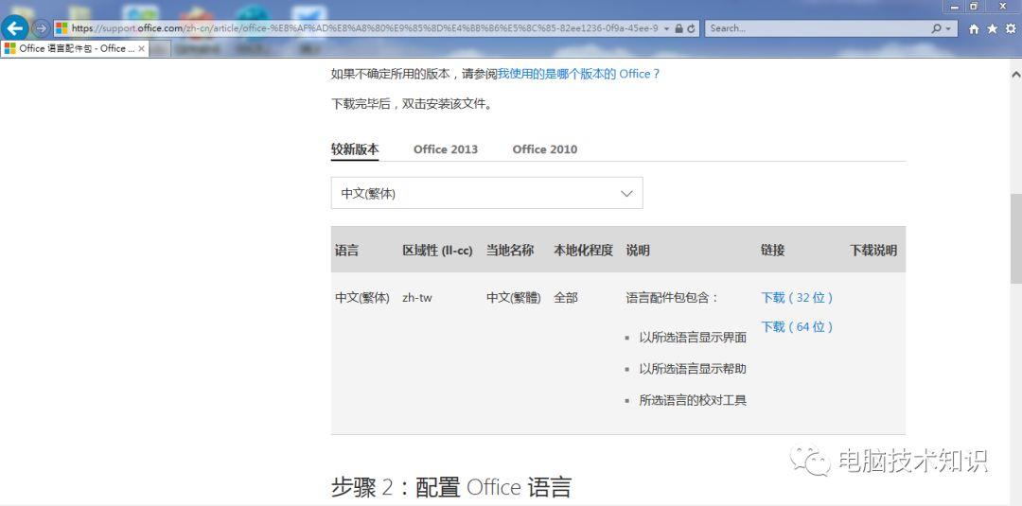Click the 语言 column header
Image resolution: width=1022 pixels, height=506 pixels.
346,250
